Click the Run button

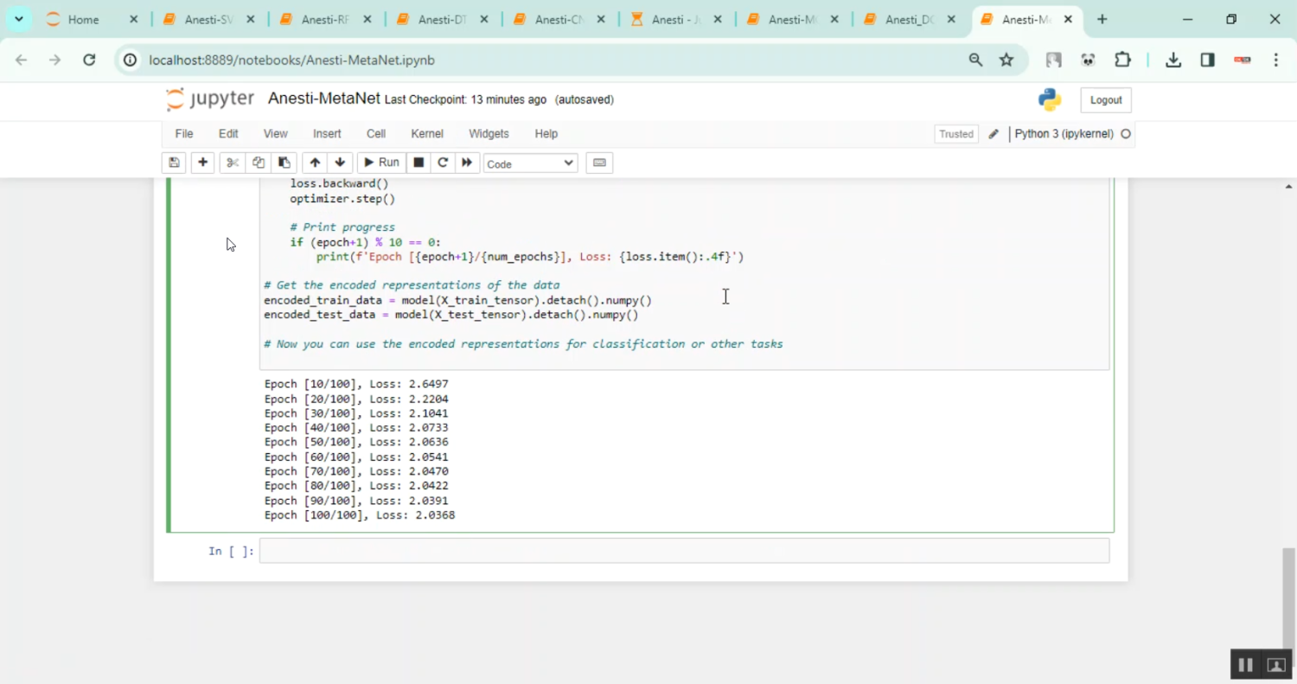click(381, 163)
